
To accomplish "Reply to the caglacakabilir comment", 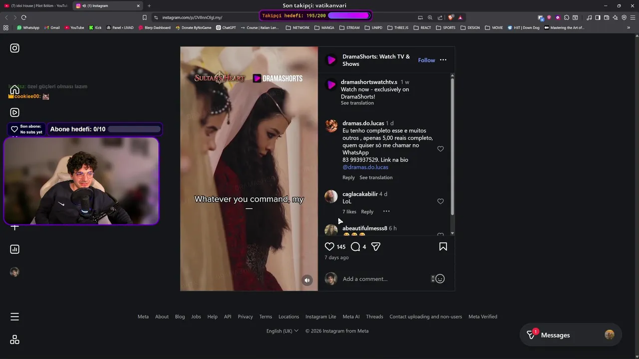I will tap(367, 212).
